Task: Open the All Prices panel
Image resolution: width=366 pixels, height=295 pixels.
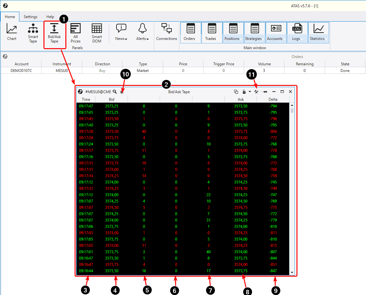Action: tap(76, 33)
